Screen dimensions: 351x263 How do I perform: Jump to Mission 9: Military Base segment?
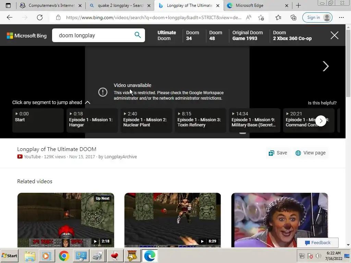(x=255, y=120)
